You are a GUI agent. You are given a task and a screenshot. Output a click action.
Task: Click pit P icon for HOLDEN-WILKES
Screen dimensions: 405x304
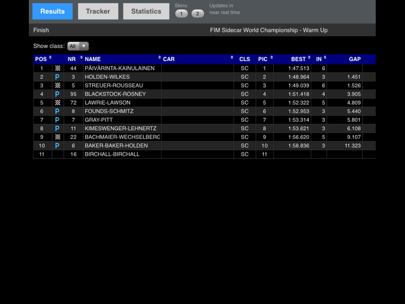(x=57, y=77)
